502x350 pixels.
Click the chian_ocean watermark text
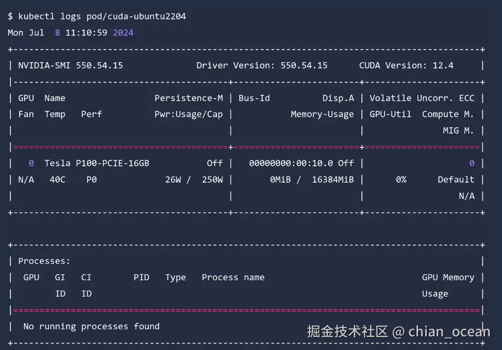(x=449, y=331)
